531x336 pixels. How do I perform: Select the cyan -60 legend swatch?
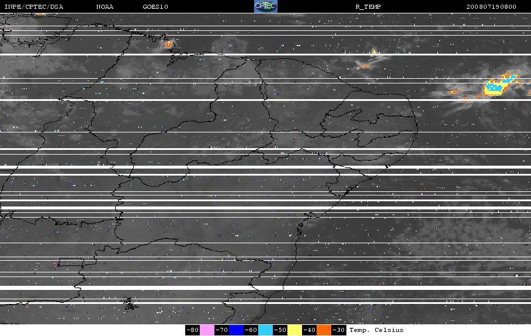[265, 330]
